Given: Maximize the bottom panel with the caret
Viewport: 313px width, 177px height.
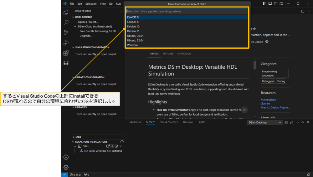Looking at the screenshot, I should (x=303, y=122).
